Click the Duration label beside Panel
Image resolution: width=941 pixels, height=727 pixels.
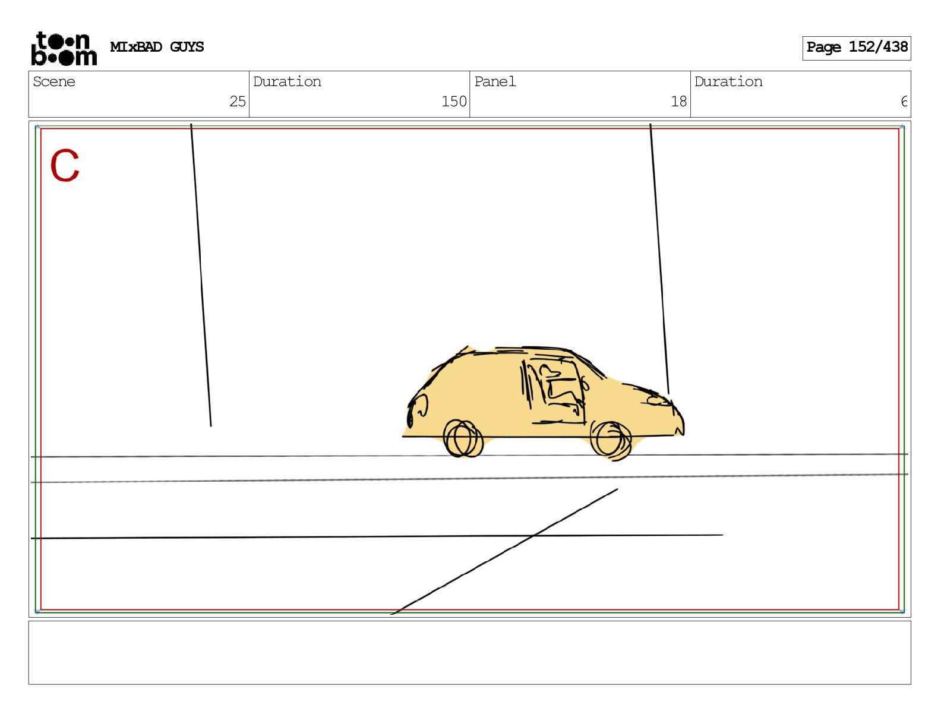pyautogui.click(x=728, y=81)
